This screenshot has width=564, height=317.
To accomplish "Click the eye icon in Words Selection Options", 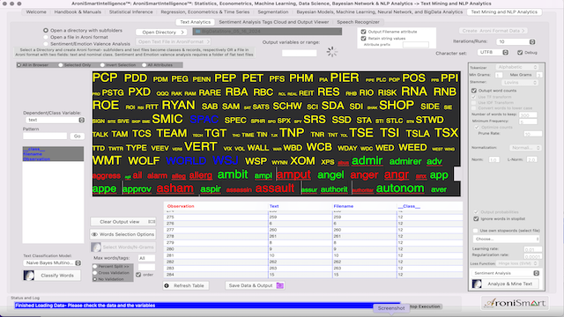I will pyautogui.click(x=94, y=234).
